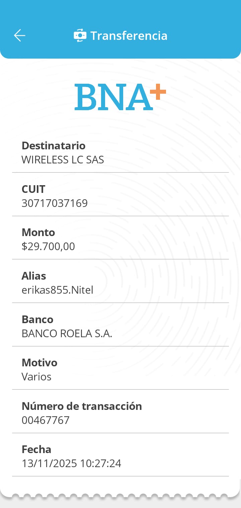Tap the Motivo value Varios
Viewport: 241px width, 508px height.
point(36,377)
